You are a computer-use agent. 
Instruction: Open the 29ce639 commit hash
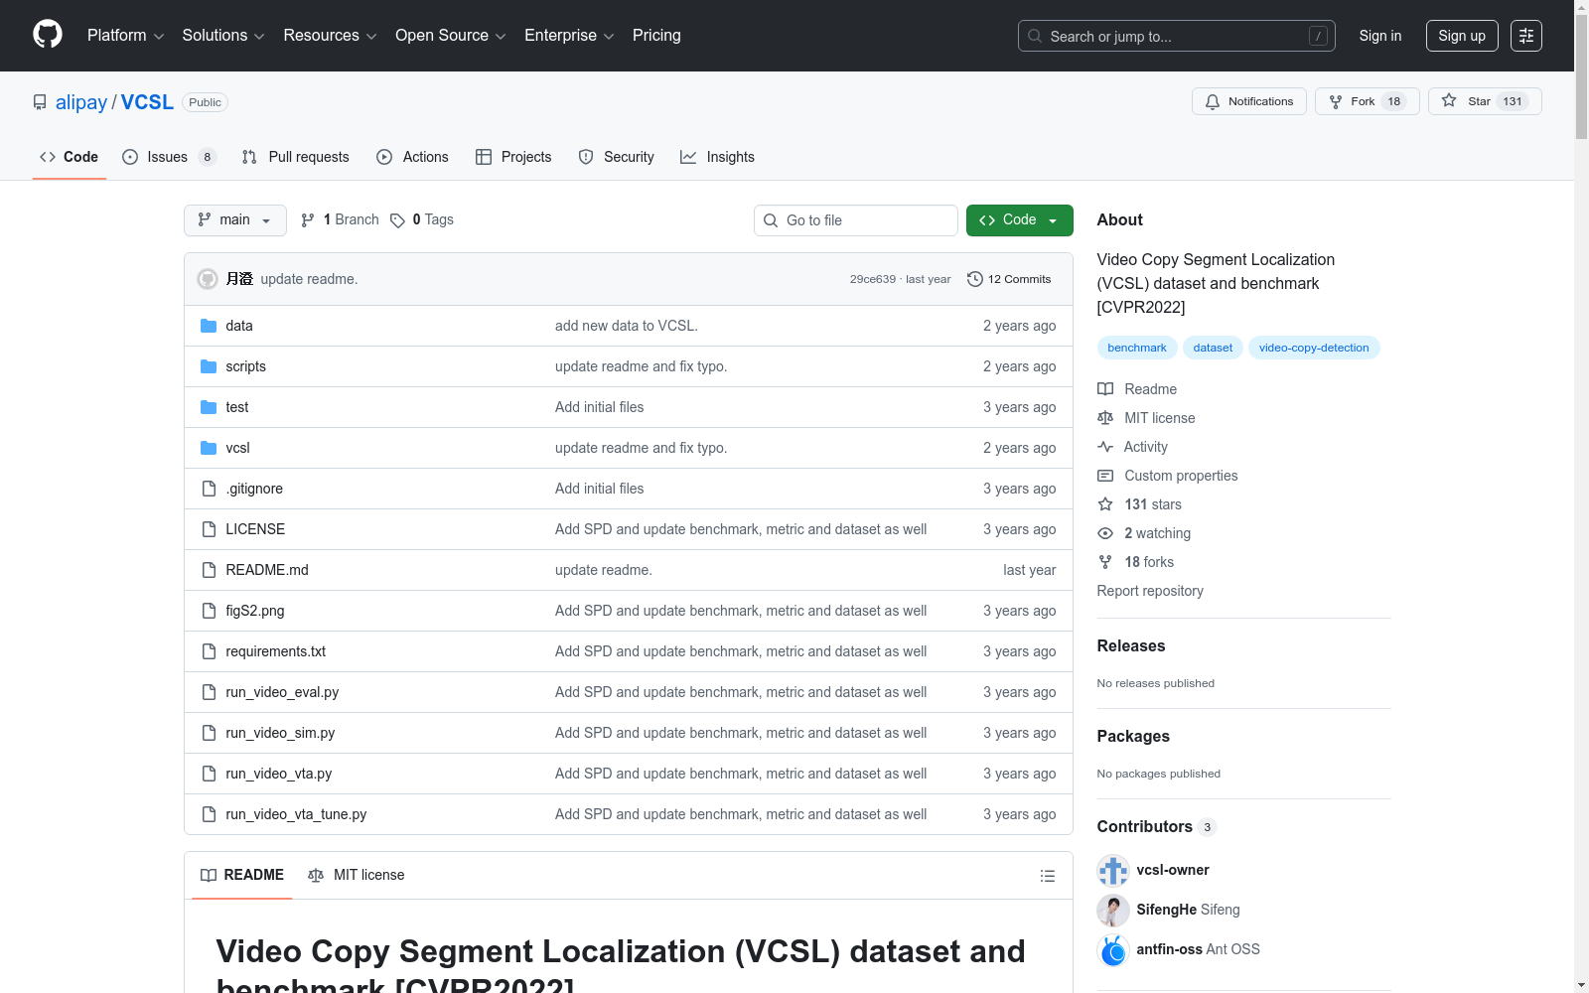(x=872, y=279)
